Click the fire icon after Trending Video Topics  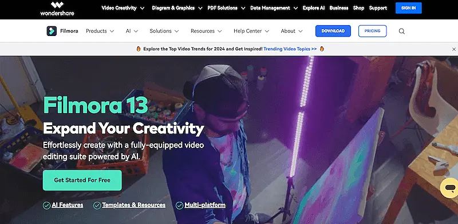point(322,49)
